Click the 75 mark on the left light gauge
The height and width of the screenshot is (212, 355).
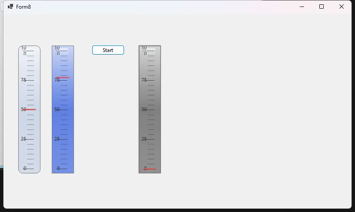23,80
